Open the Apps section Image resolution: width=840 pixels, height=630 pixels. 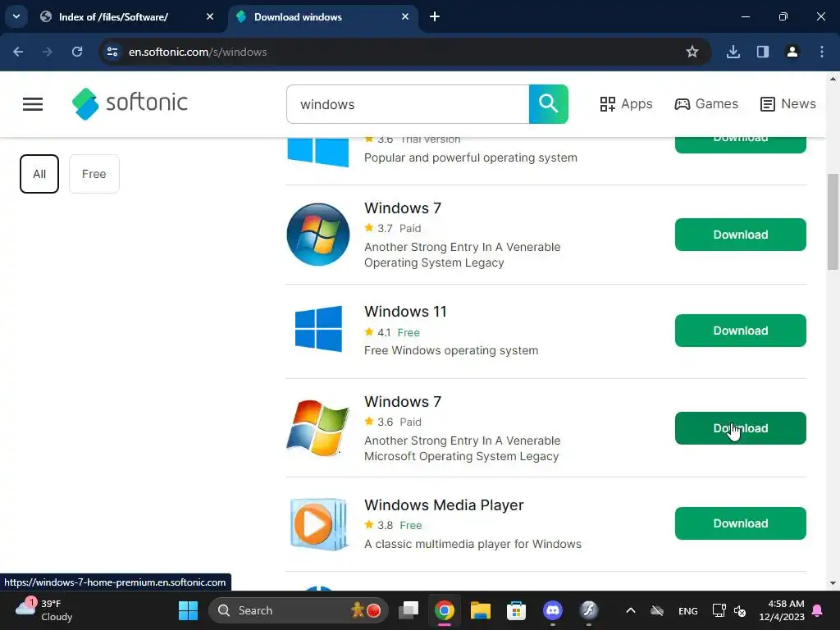point(626,104)
